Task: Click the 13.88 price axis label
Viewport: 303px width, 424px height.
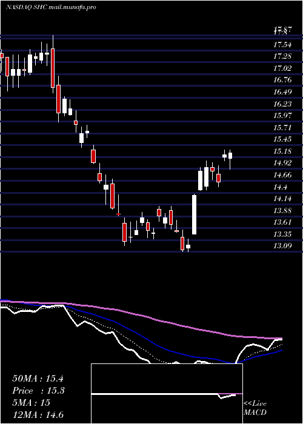Action: tap(282, 210)
